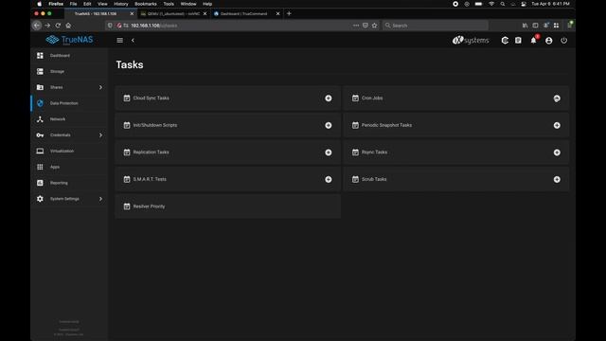This screenshot has height=341, width=606.
Task: Click the TrueNAS logo
Action: click(x=69, y=40)
